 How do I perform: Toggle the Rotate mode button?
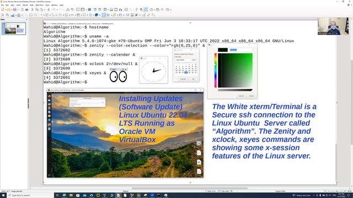pos(104,15)
